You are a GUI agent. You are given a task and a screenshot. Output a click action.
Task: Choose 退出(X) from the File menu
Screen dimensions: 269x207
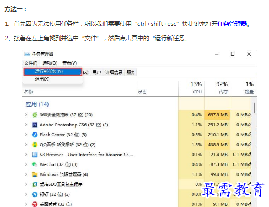pyautogui.click(x=53, y=79)
